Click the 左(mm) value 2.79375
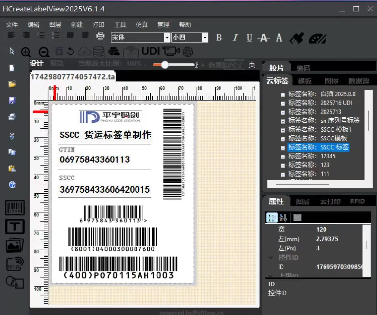The height and width of the screenshot is (315, 377). tap(327, 239)
